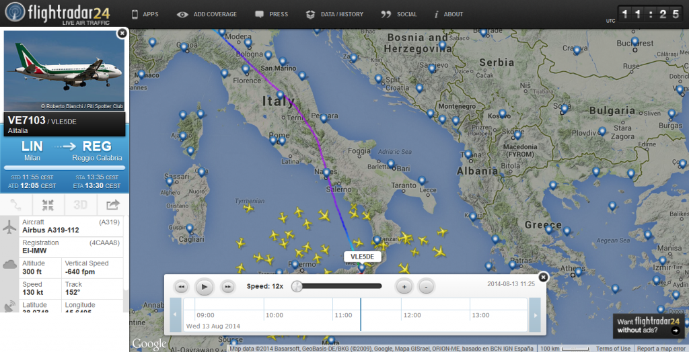This screenshot has width=689, height=352.
Task: Select the Bari airport pin
Action: coord(391,163)
